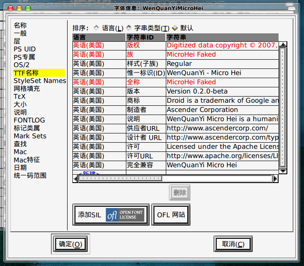Open 统一码范围 section
This screenshot has height=266, width=304.
pos(30,176)
